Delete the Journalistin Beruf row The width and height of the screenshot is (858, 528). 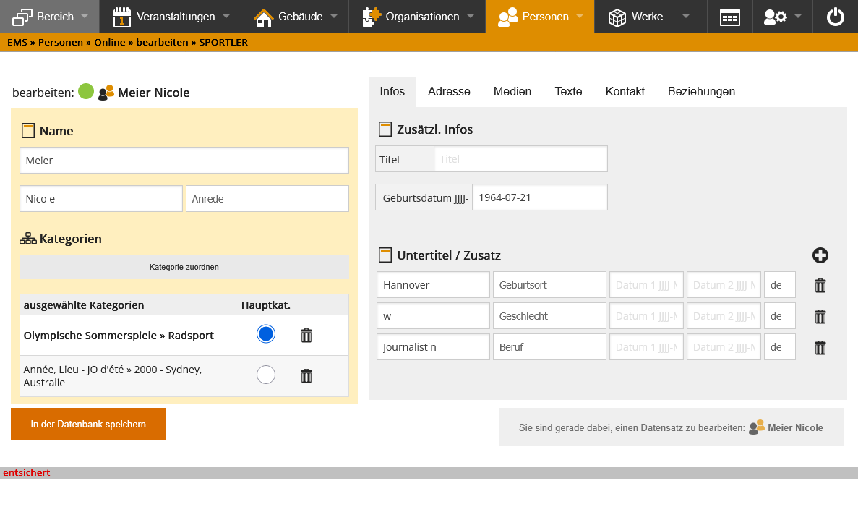(x=820, y=348)
